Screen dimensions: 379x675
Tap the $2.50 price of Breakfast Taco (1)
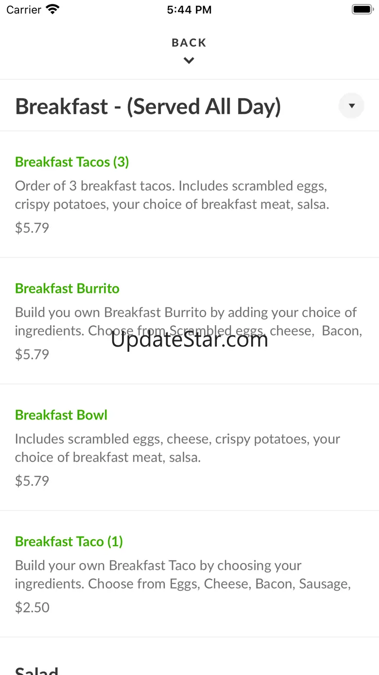32,607
